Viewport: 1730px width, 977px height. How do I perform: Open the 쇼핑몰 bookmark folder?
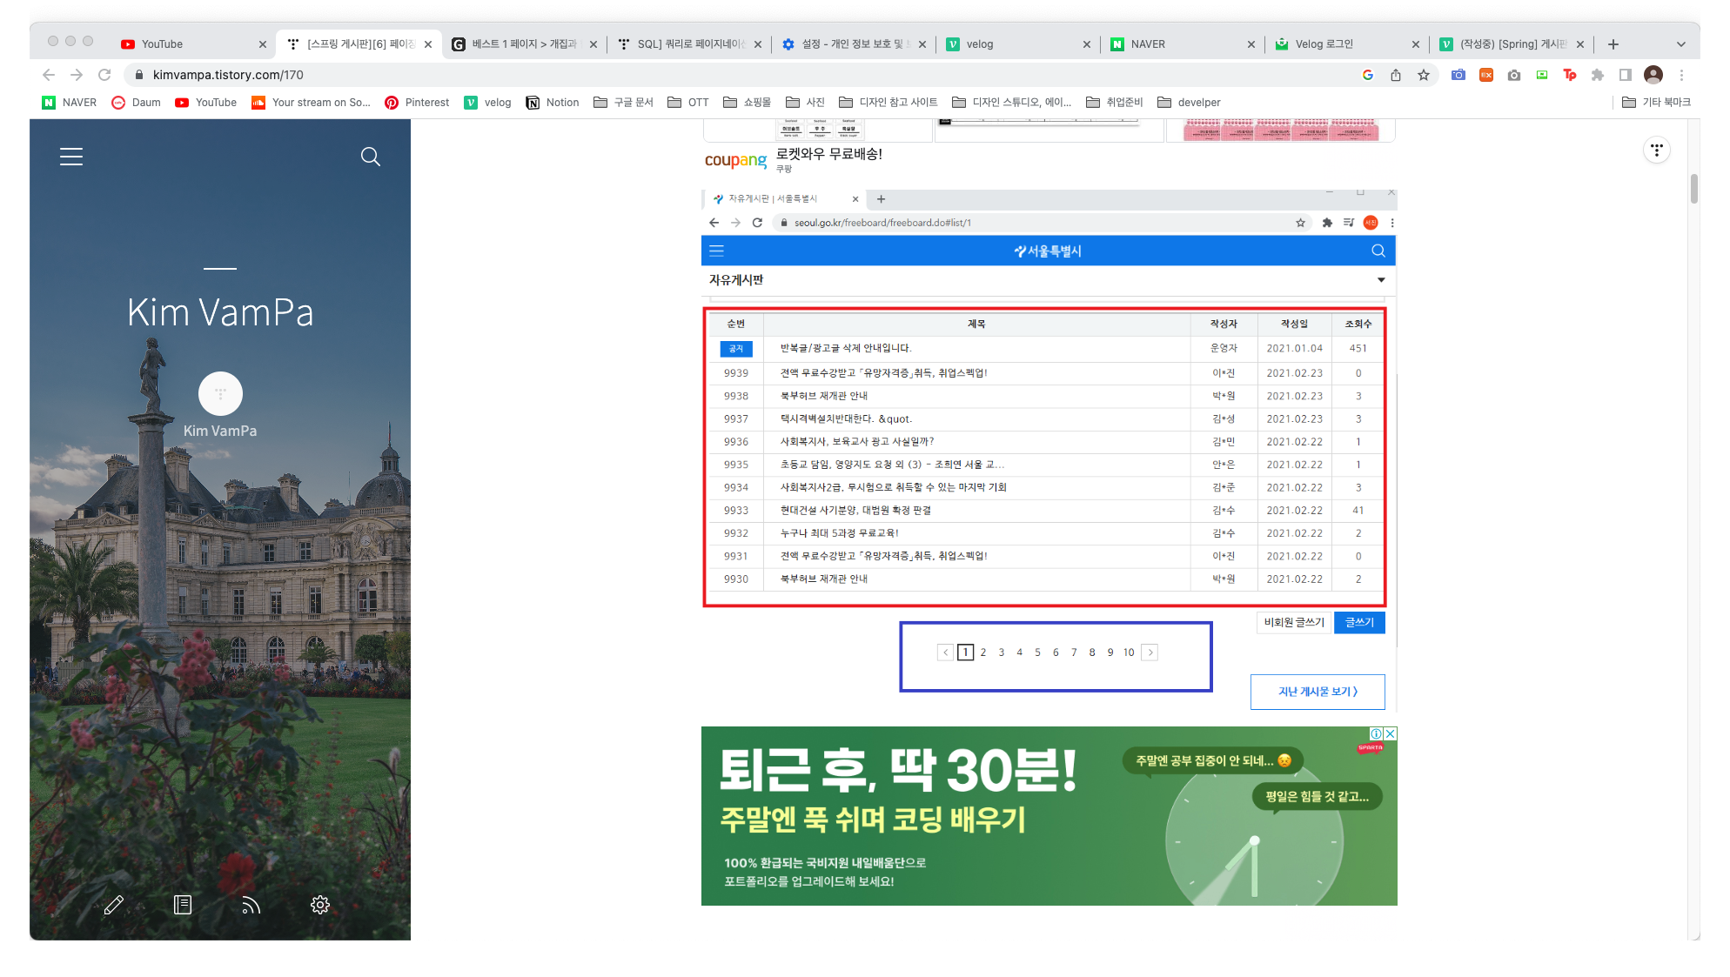[x=748, y=103]
